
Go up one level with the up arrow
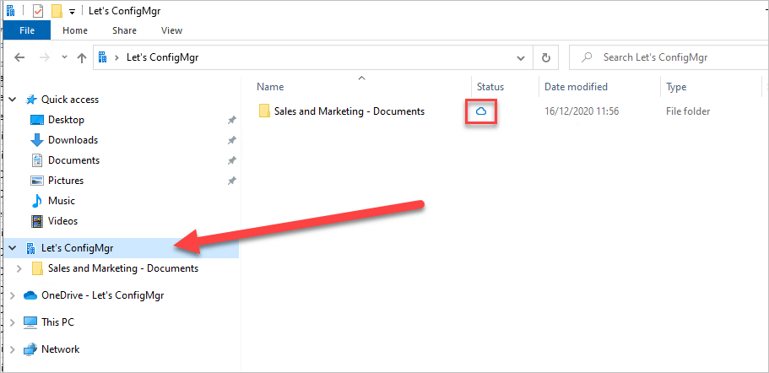[82, 57]
